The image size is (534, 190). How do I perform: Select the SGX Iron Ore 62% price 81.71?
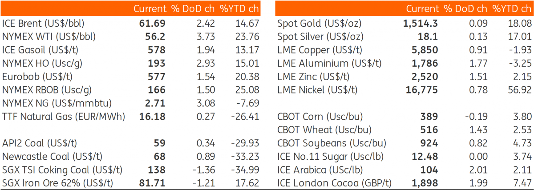[x=153, y=183]
